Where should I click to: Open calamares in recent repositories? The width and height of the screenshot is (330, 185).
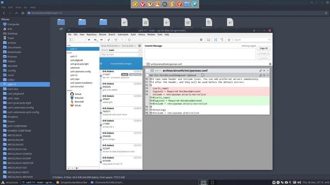pyautogui.click(x=75, y=68)
